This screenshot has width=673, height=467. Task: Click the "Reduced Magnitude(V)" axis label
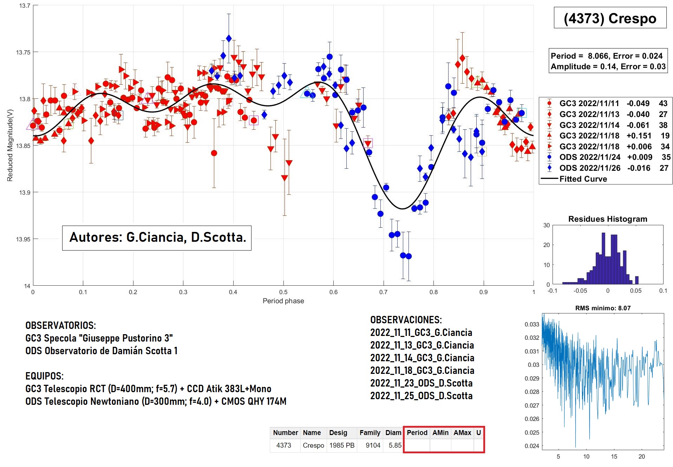pyautogui.click(x=10, y=145)
